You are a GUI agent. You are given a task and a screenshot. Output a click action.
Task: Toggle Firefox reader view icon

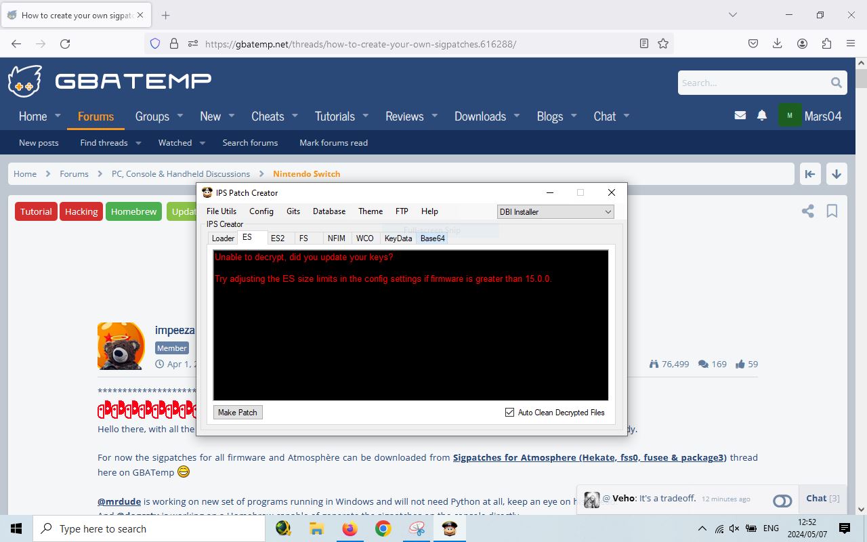click(x=644, y=43)
